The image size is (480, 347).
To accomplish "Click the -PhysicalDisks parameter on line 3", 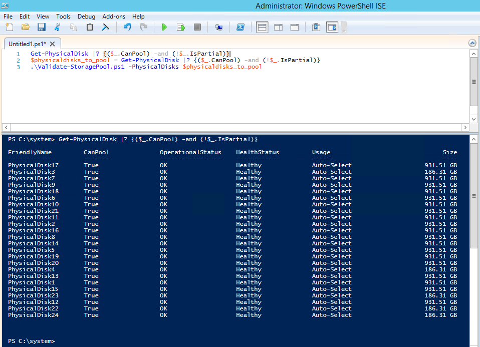I will tap(153, 67).
